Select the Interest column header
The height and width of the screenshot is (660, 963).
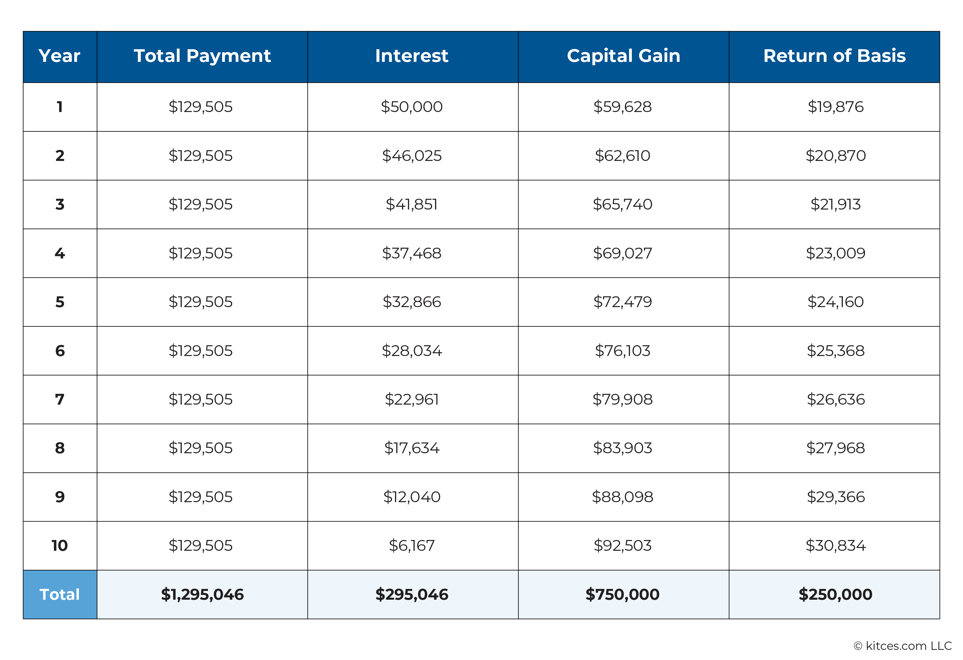pos(412,56)
